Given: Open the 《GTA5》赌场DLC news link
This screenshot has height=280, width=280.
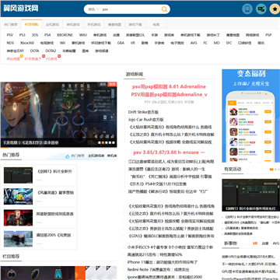Looking at the screenshot, I should click(171, 236).
